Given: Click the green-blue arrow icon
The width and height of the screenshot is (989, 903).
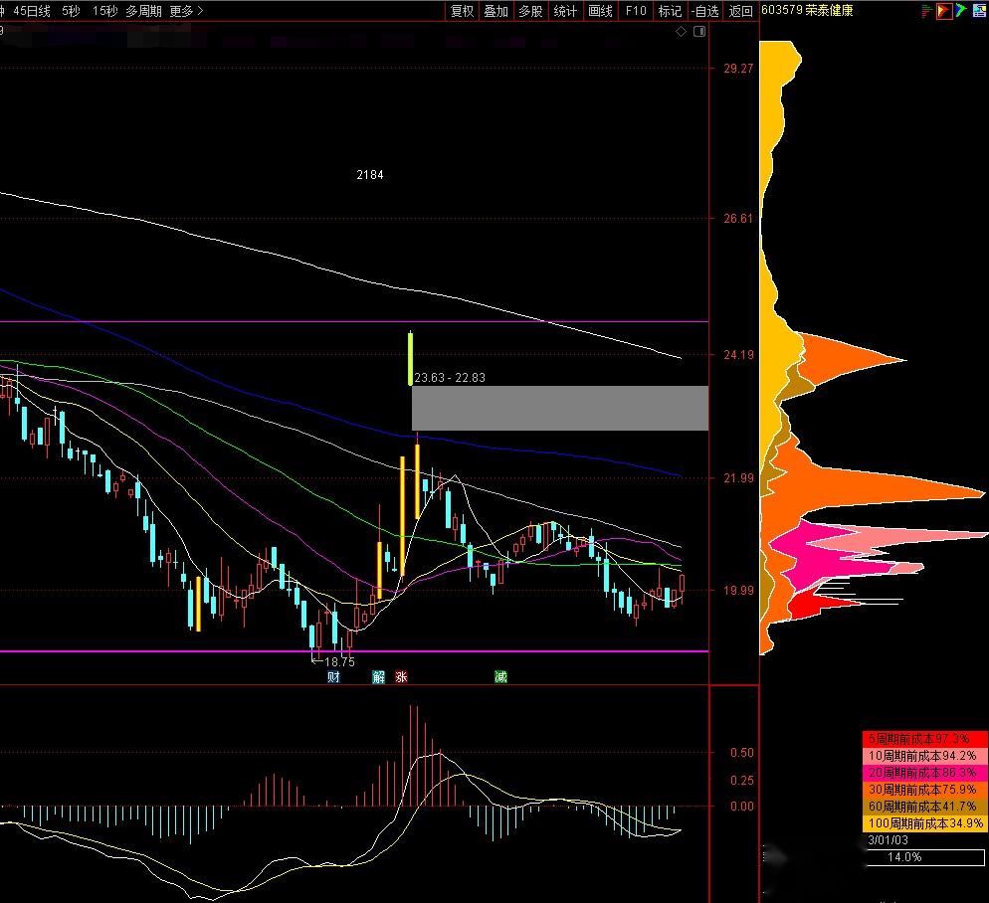Looking at the screenshot, I should 960,11.
